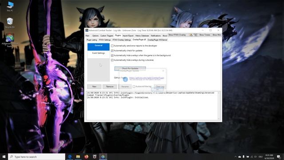The height and width of the screenshot is (160, 284).
Task: Enable automatically send error reports checkbox
Action: [112, 46]
